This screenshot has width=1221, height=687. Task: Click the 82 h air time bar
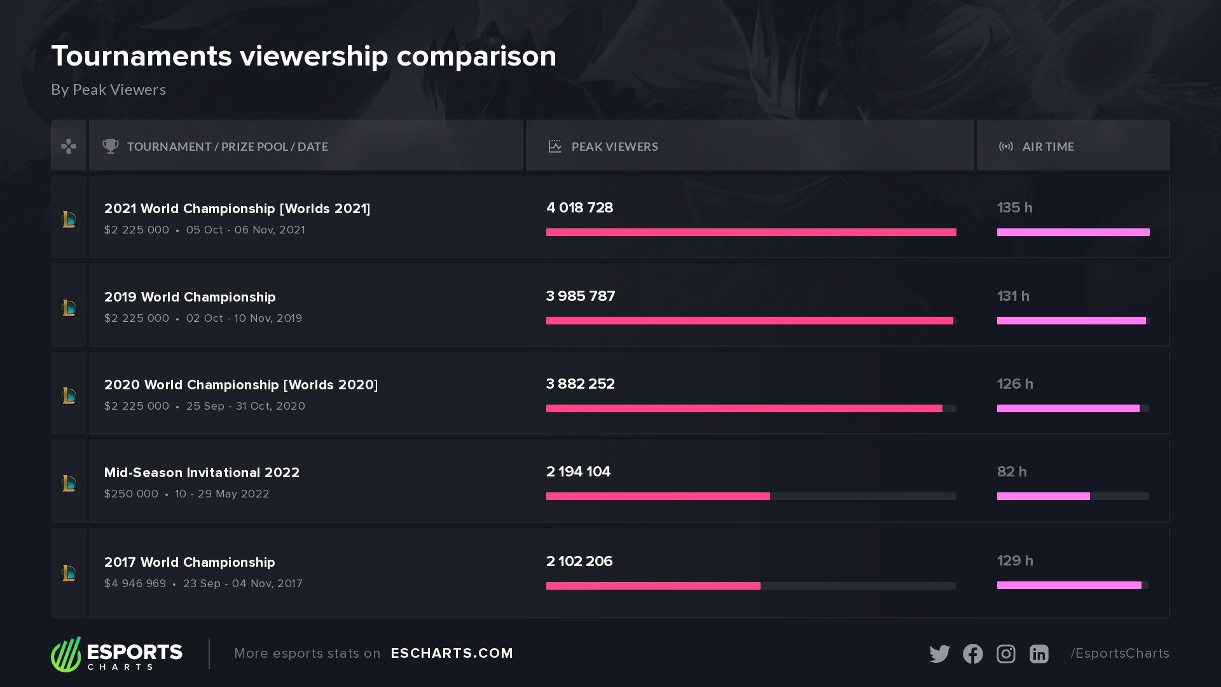coord(1043,496)
